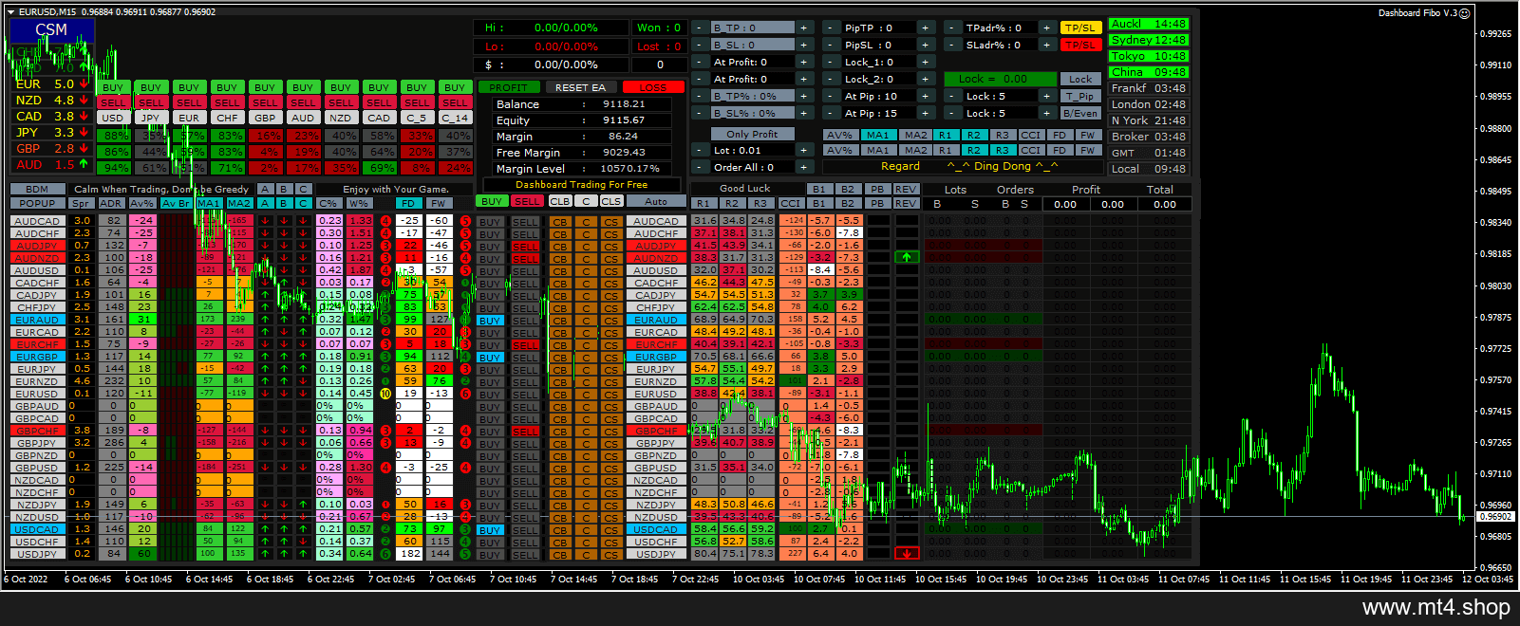The height and width of the screenshot is (626, 1520).
Task: Select the Spr column header
Action: coord(82,203)
